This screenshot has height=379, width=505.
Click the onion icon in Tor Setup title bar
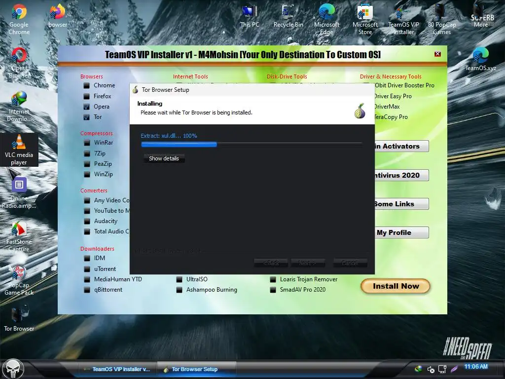[135, 90]
